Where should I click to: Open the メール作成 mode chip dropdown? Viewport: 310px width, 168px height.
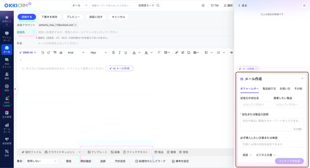[248, 69]
